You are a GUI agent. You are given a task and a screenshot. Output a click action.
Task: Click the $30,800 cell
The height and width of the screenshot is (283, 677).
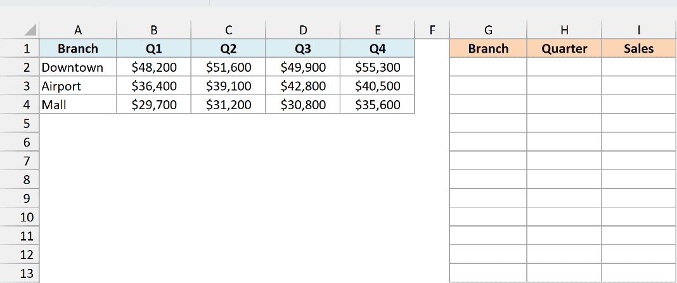[x=303, y=105]
